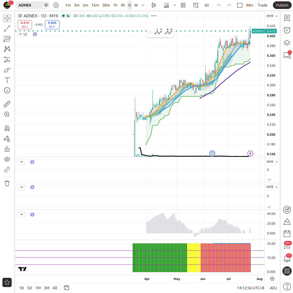293x293 pixels.
Task: Switch to 4h timeframe
Action: (123, 5)
